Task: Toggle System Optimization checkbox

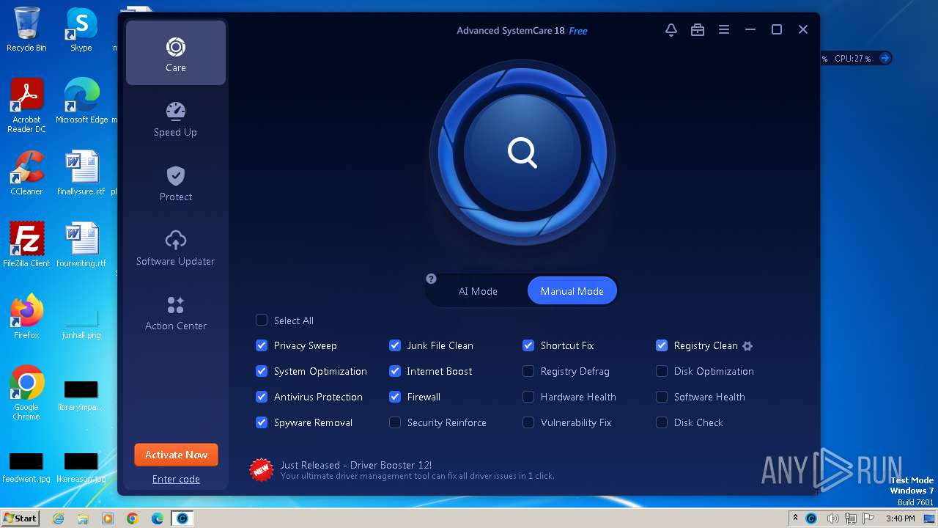Action: click(x=262, y=371)
